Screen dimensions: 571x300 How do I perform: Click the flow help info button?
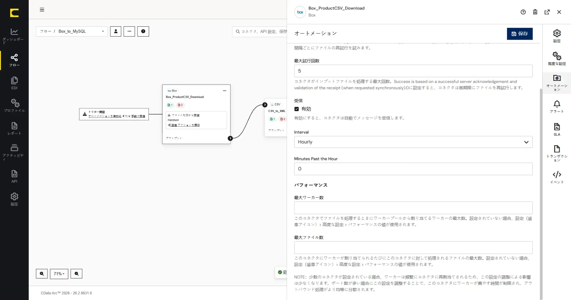[x=143, y=31]
